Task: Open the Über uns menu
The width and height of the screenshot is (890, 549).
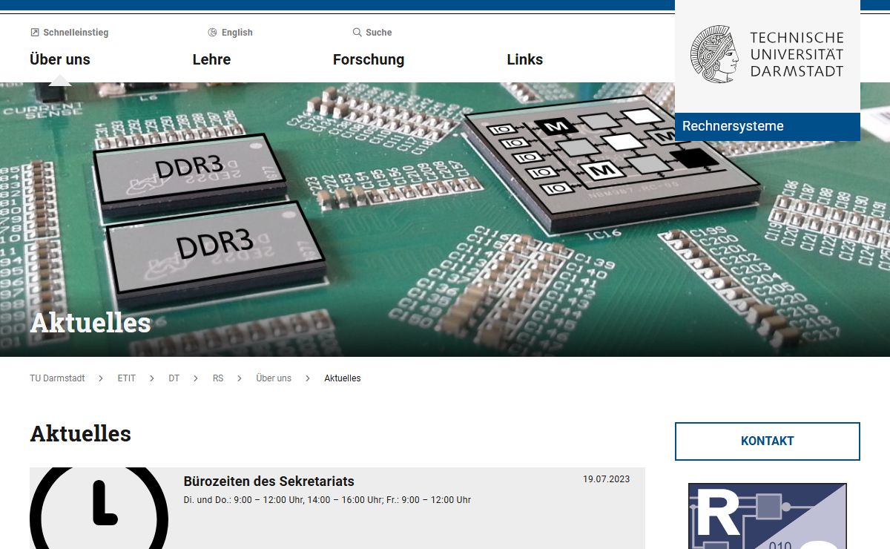Action: (60, 59)
